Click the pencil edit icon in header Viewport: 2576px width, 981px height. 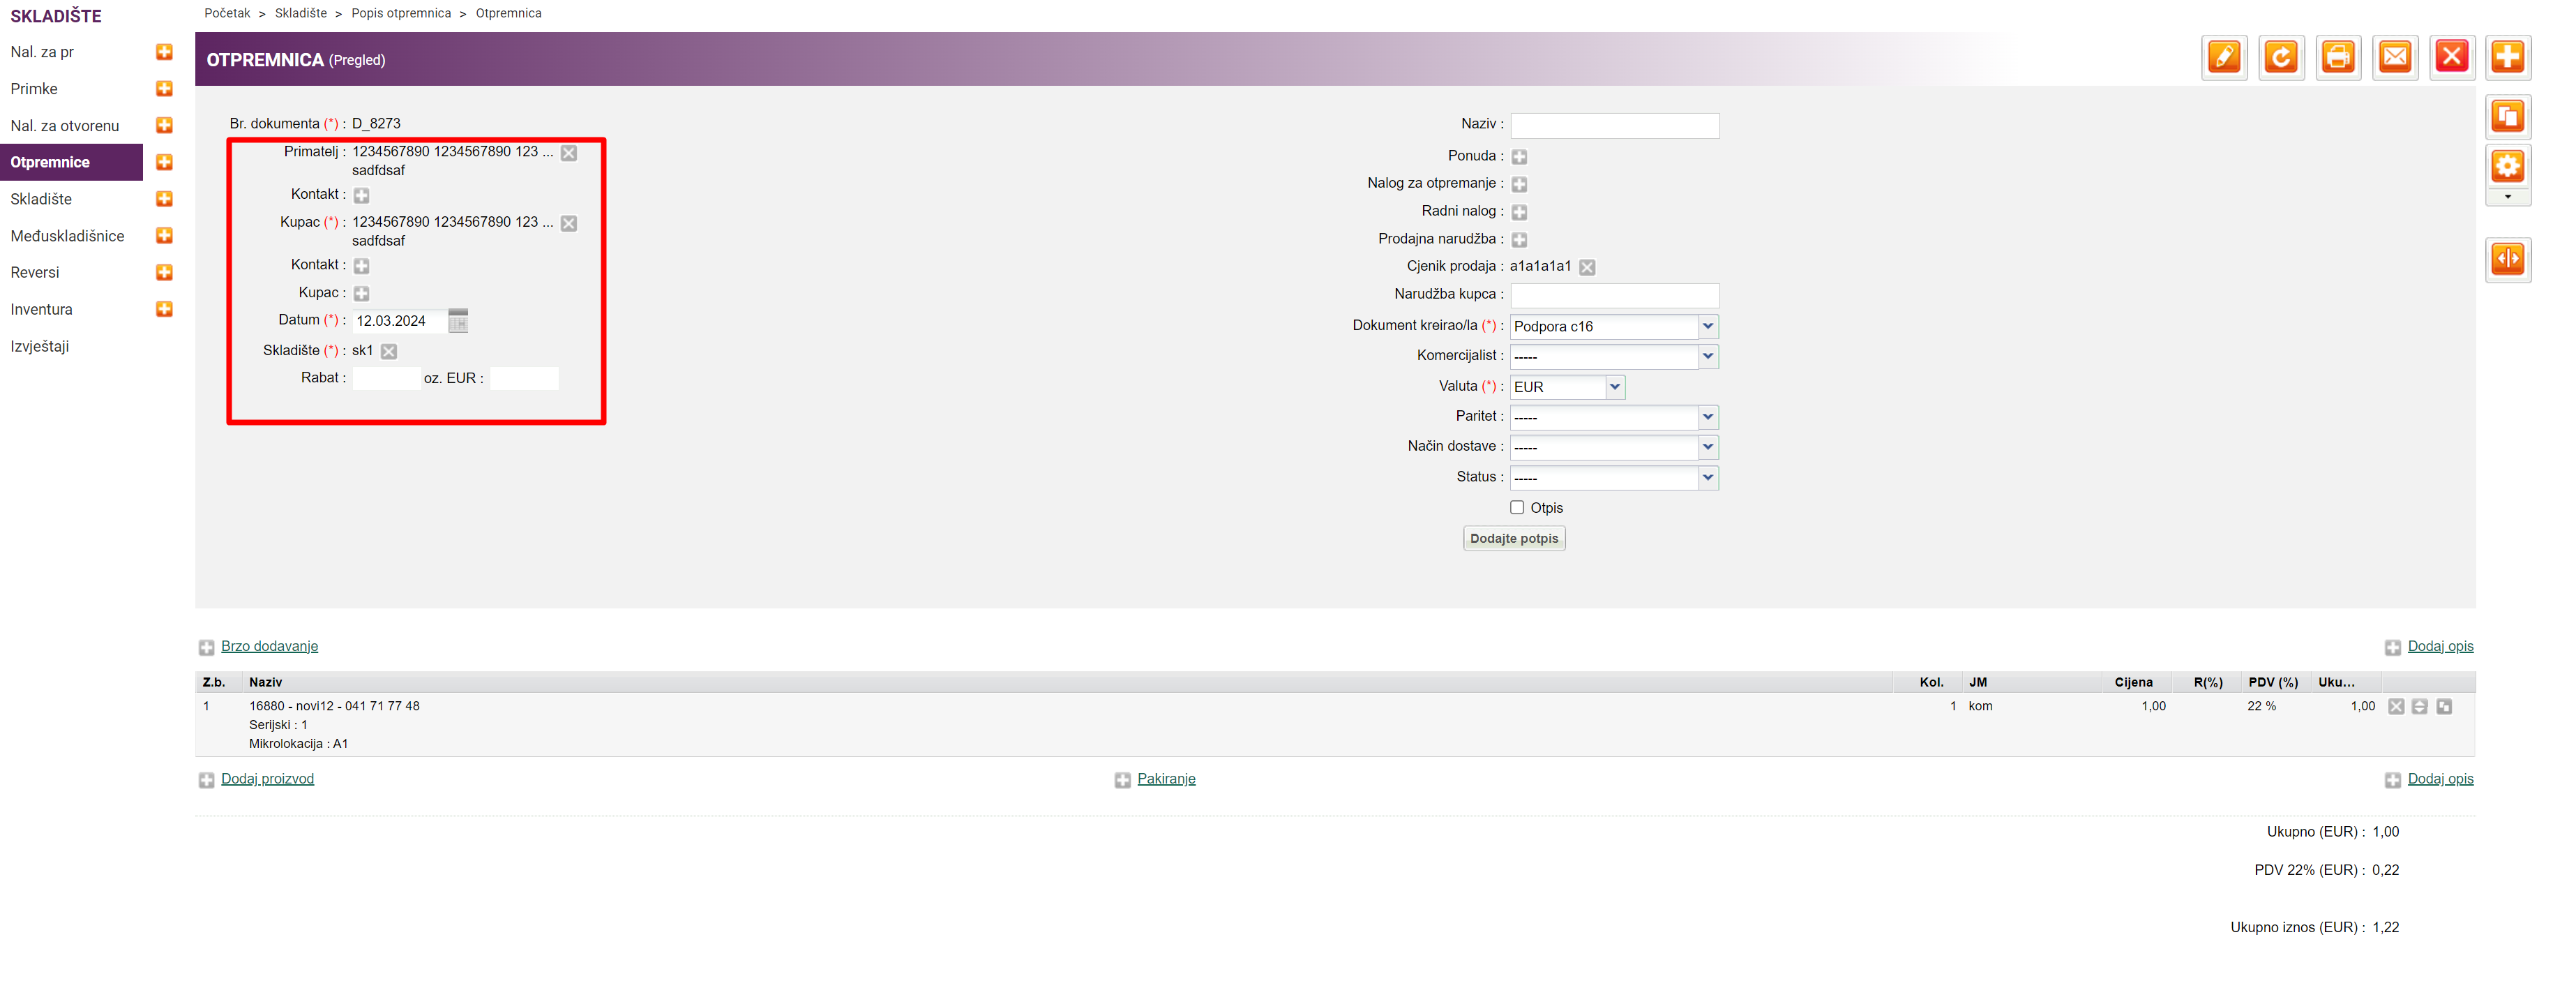(x=2223, y=57)
